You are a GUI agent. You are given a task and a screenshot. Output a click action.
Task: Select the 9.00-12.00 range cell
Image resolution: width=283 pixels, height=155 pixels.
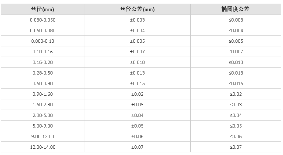[x=43, y=136]
